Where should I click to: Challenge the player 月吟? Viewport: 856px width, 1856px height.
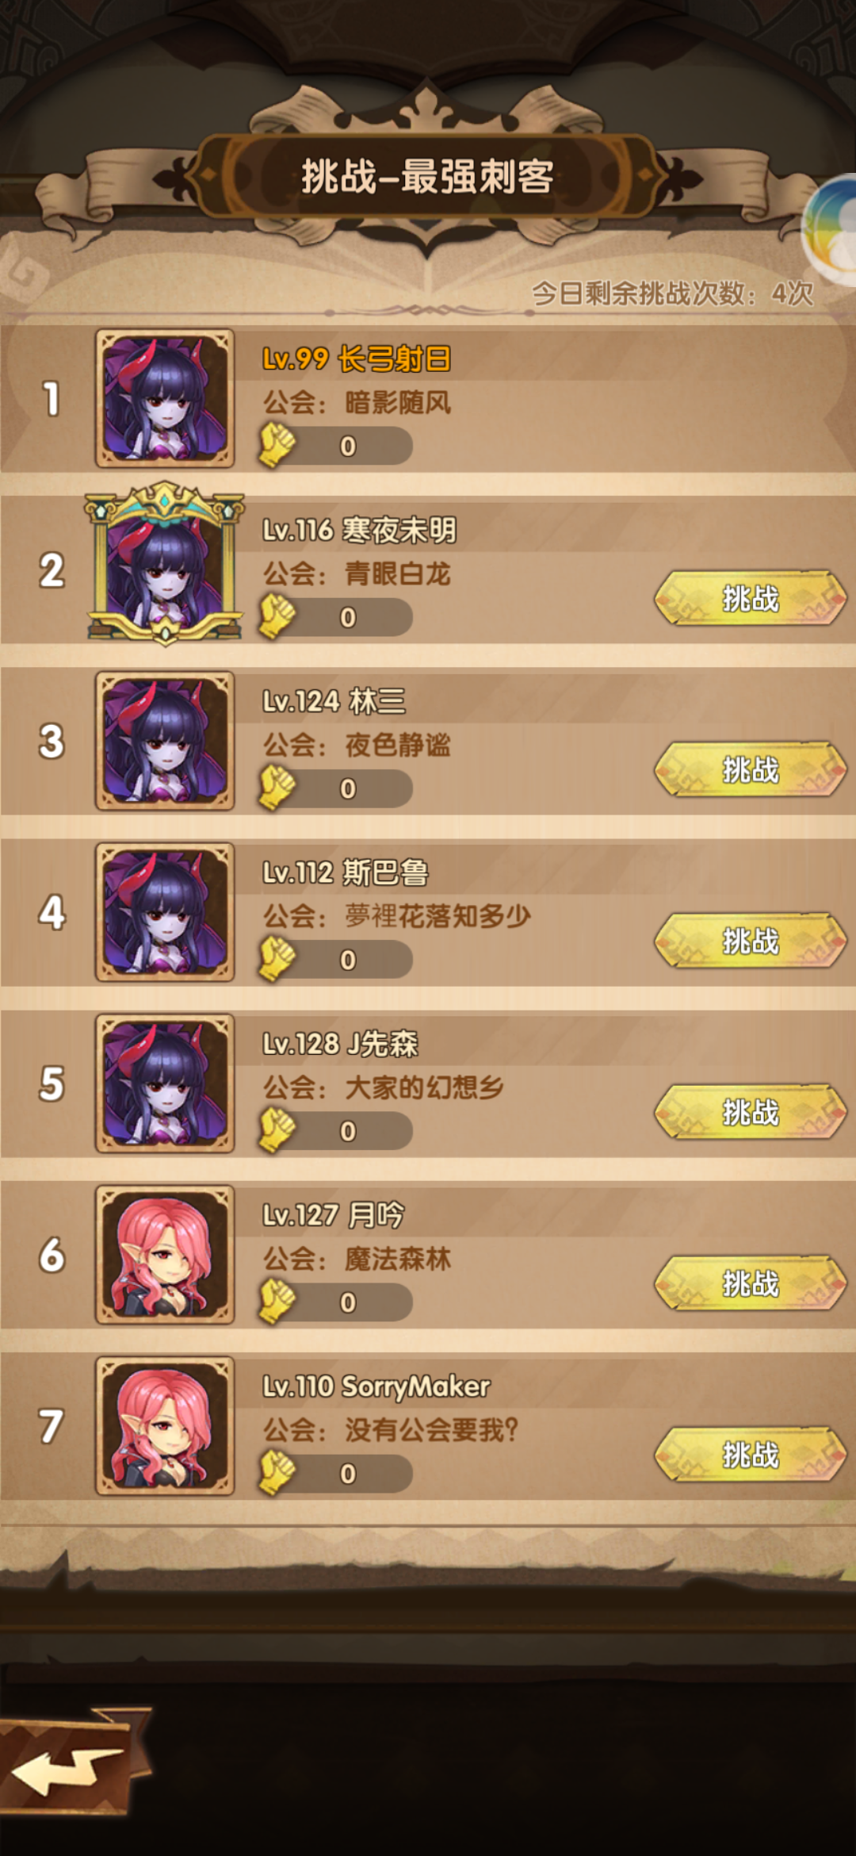pyautogui.click(x=751, y=1283)
